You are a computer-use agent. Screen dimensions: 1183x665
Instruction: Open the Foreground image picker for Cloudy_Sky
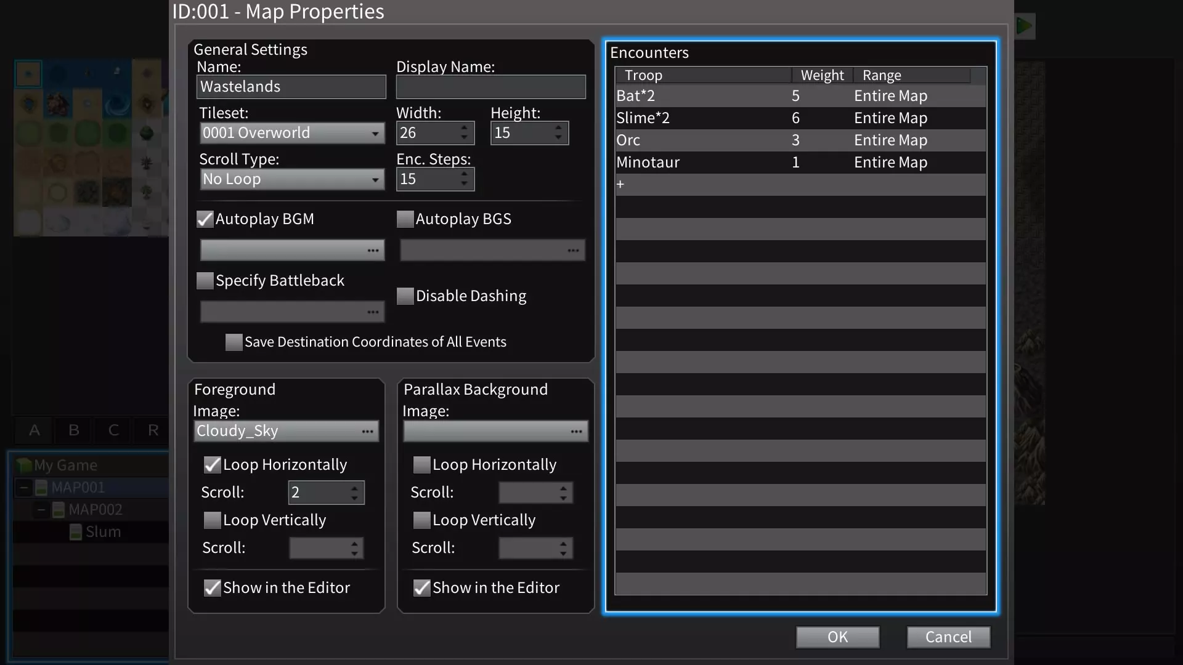click(368, 431)
